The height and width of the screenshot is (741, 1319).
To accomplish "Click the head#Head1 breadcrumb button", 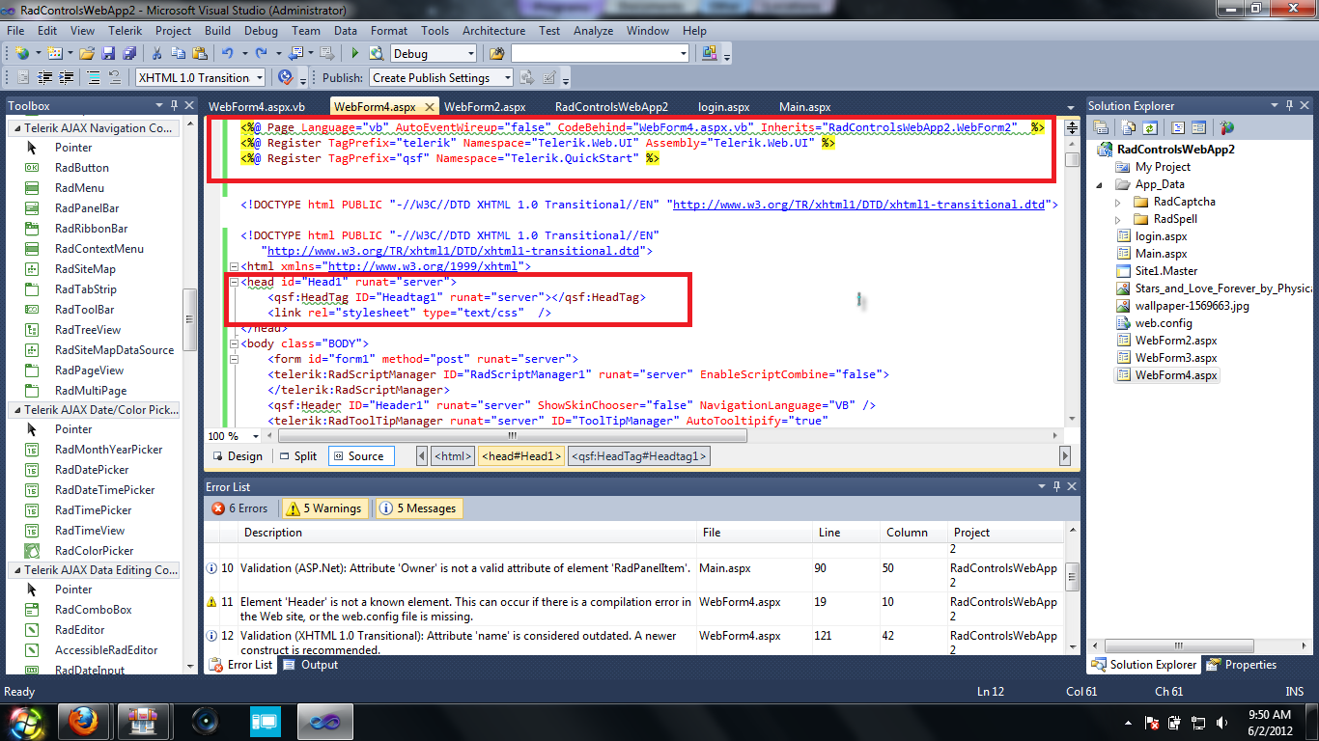I will [521, 456].
